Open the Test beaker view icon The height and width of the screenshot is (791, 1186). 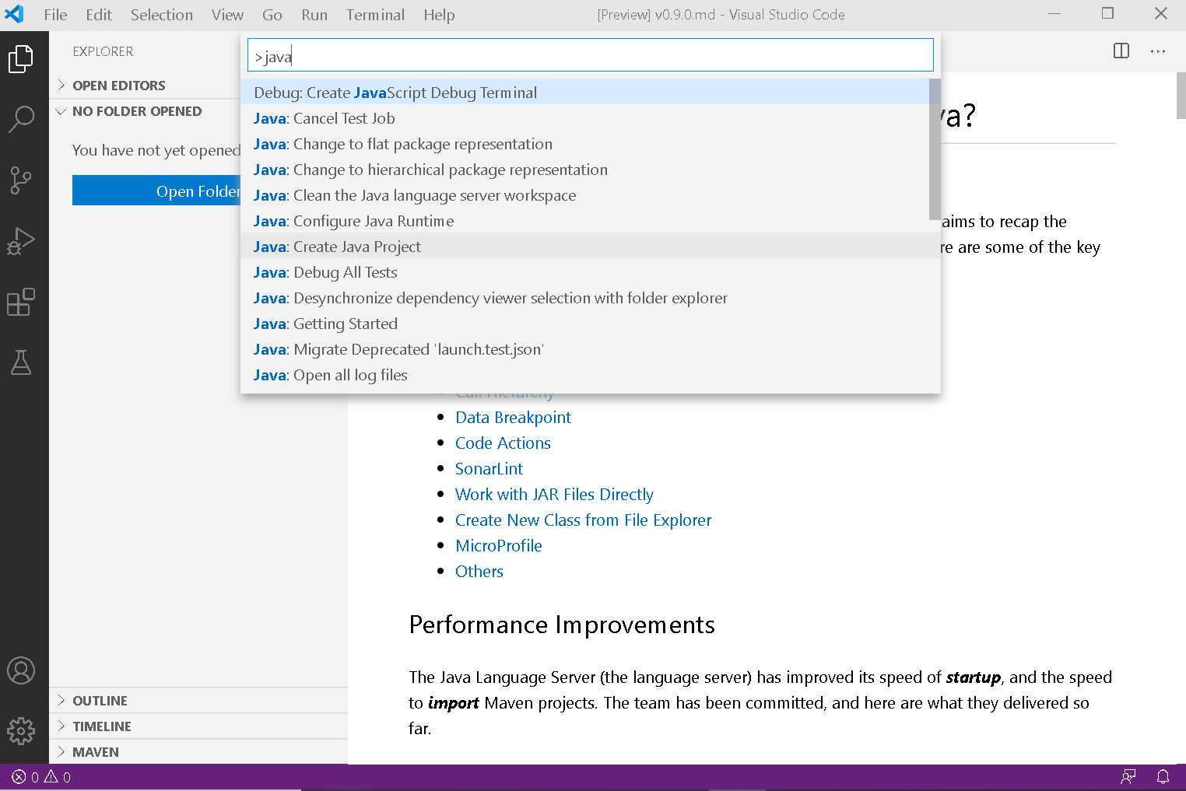point(21,362)
